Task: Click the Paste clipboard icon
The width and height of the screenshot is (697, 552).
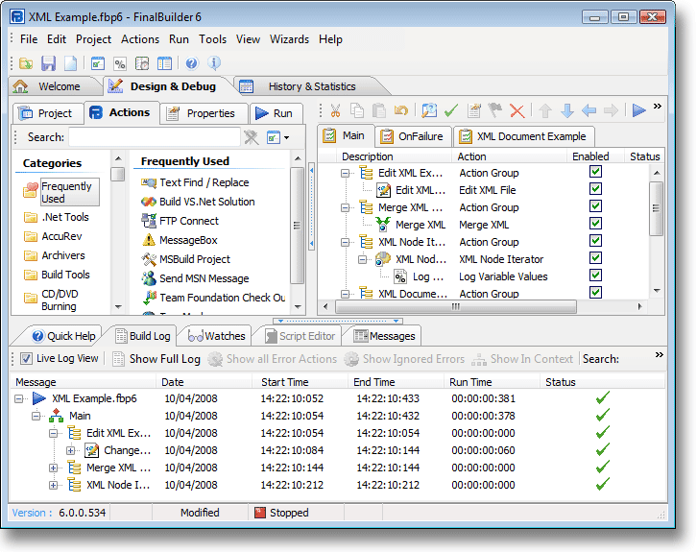Action: [x=378, y=110]
